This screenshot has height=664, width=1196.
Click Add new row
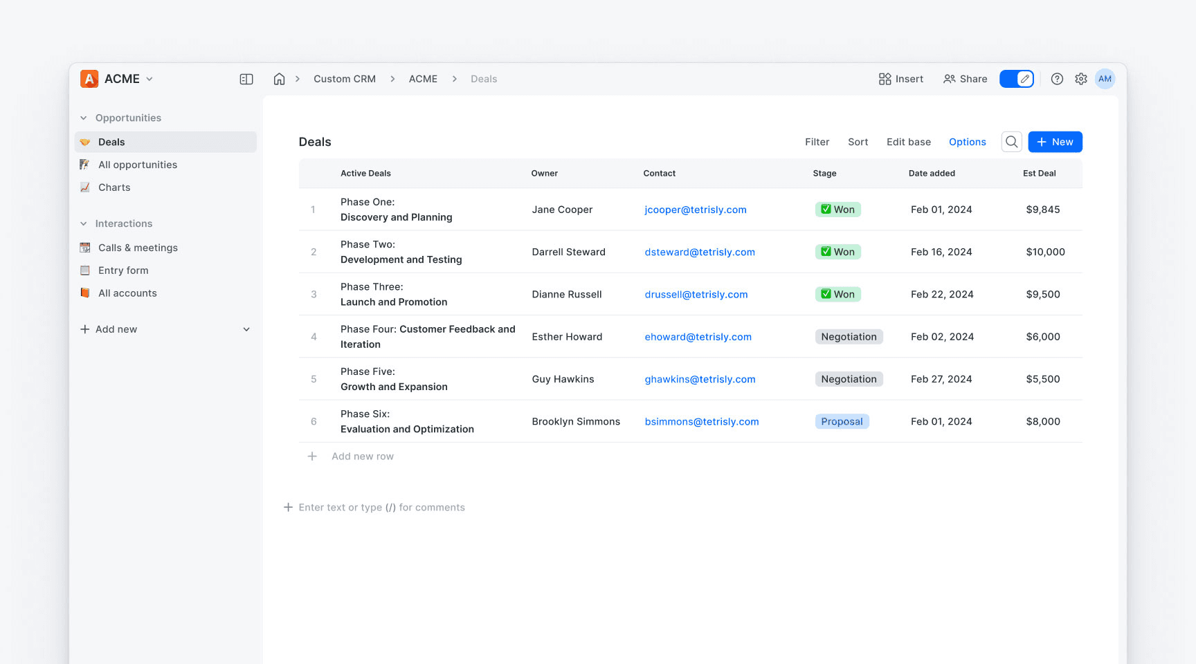[363, 456]
